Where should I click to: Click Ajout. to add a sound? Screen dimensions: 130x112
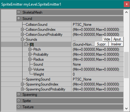point(117,39)
